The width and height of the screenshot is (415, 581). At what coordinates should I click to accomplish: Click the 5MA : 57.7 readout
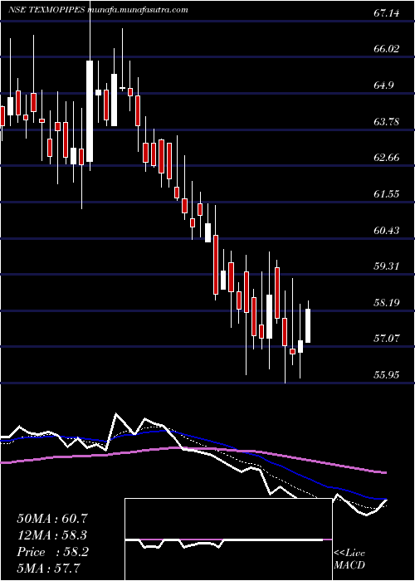[49, 568]
